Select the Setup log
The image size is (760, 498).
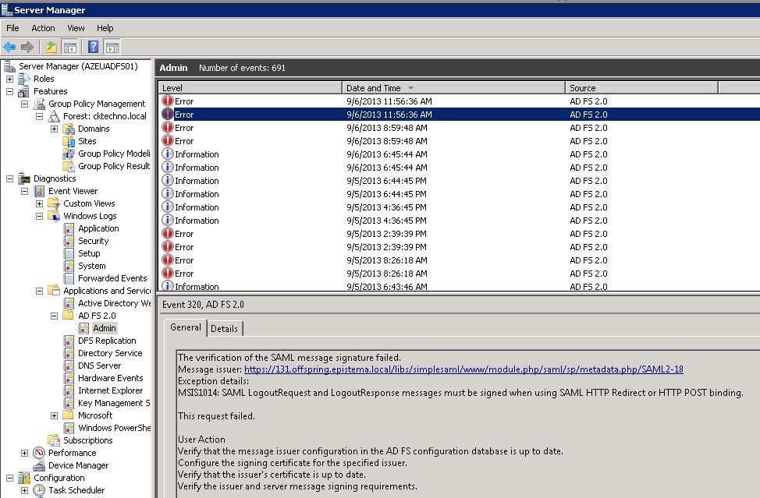pyautogui.click(x=89, y=253)
